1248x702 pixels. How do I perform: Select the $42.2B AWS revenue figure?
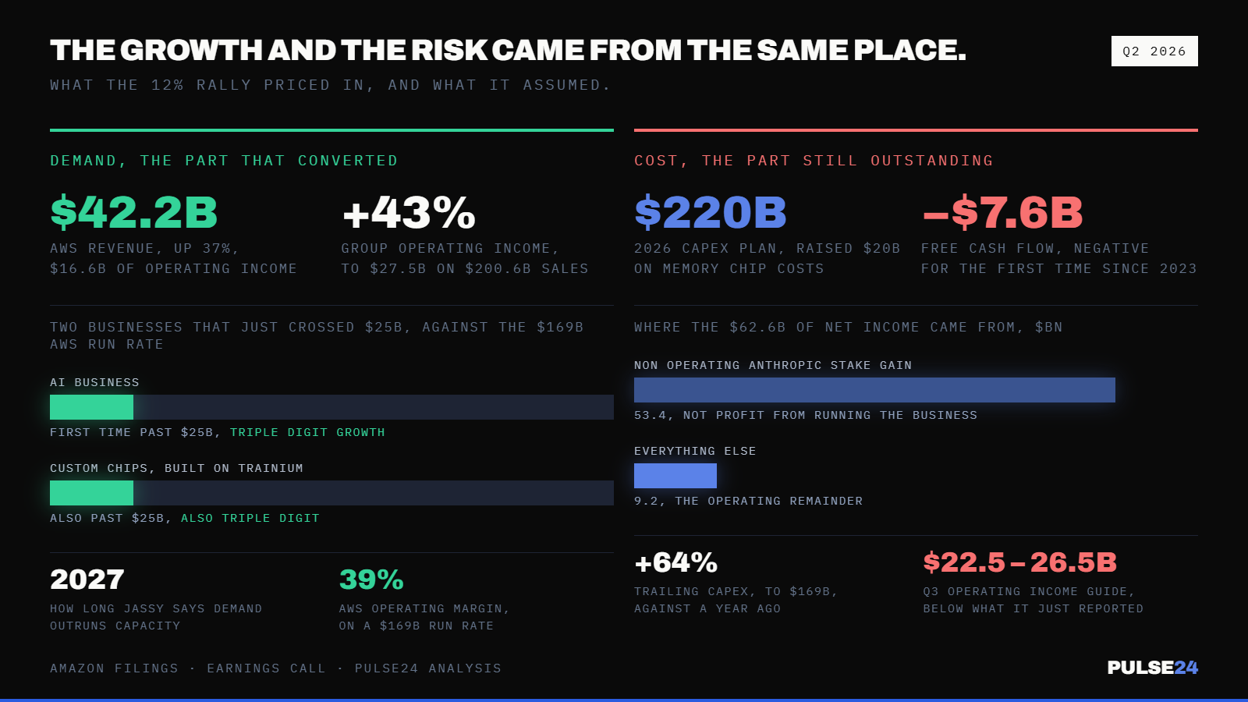[134, 212]
